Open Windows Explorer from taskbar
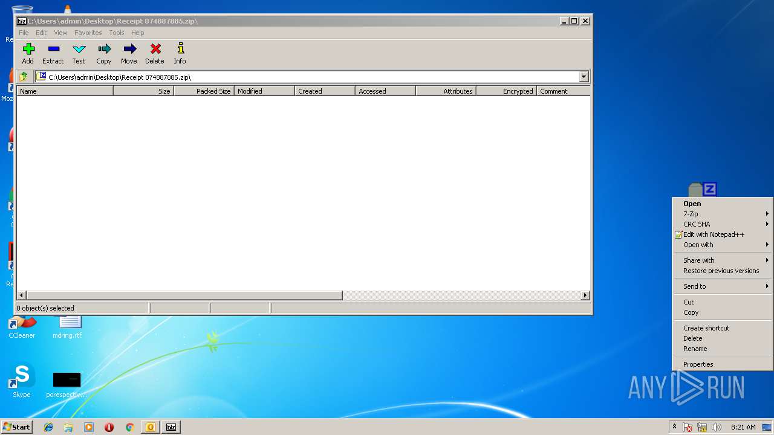 point(68,427)
